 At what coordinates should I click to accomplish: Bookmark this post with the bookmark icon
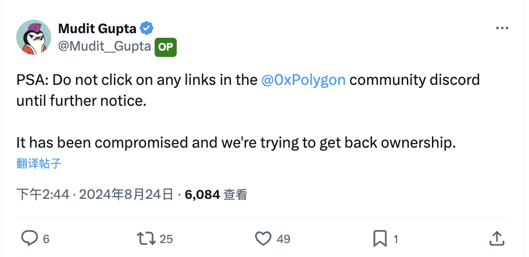[x=380, y=238]
